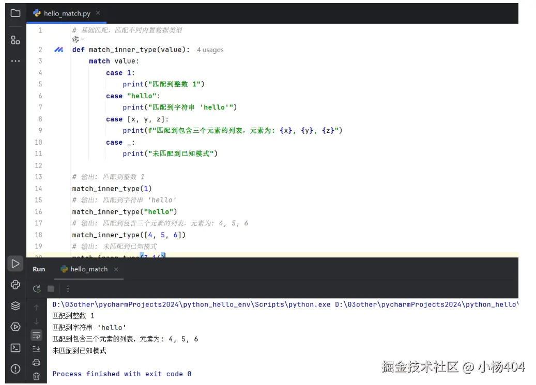This screenshot has width=536, height=385.
Task: Rerun hello_match script
Action: [37, 289]
